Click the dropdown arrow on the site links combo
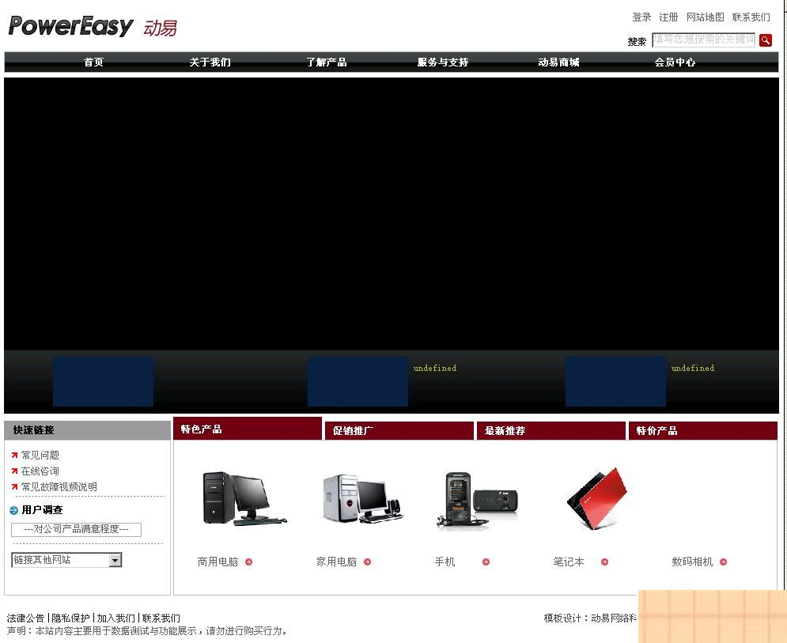 [117, 559]
